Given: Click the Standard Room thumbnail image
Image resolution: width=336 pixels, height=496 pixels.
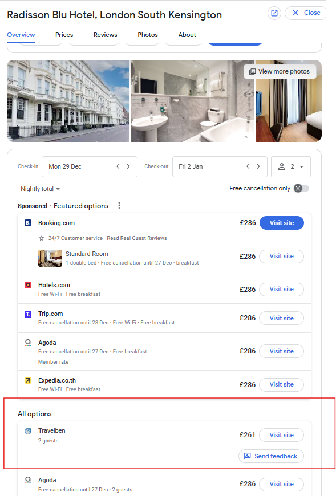Looking at the screenshot, I should point(50,258).
